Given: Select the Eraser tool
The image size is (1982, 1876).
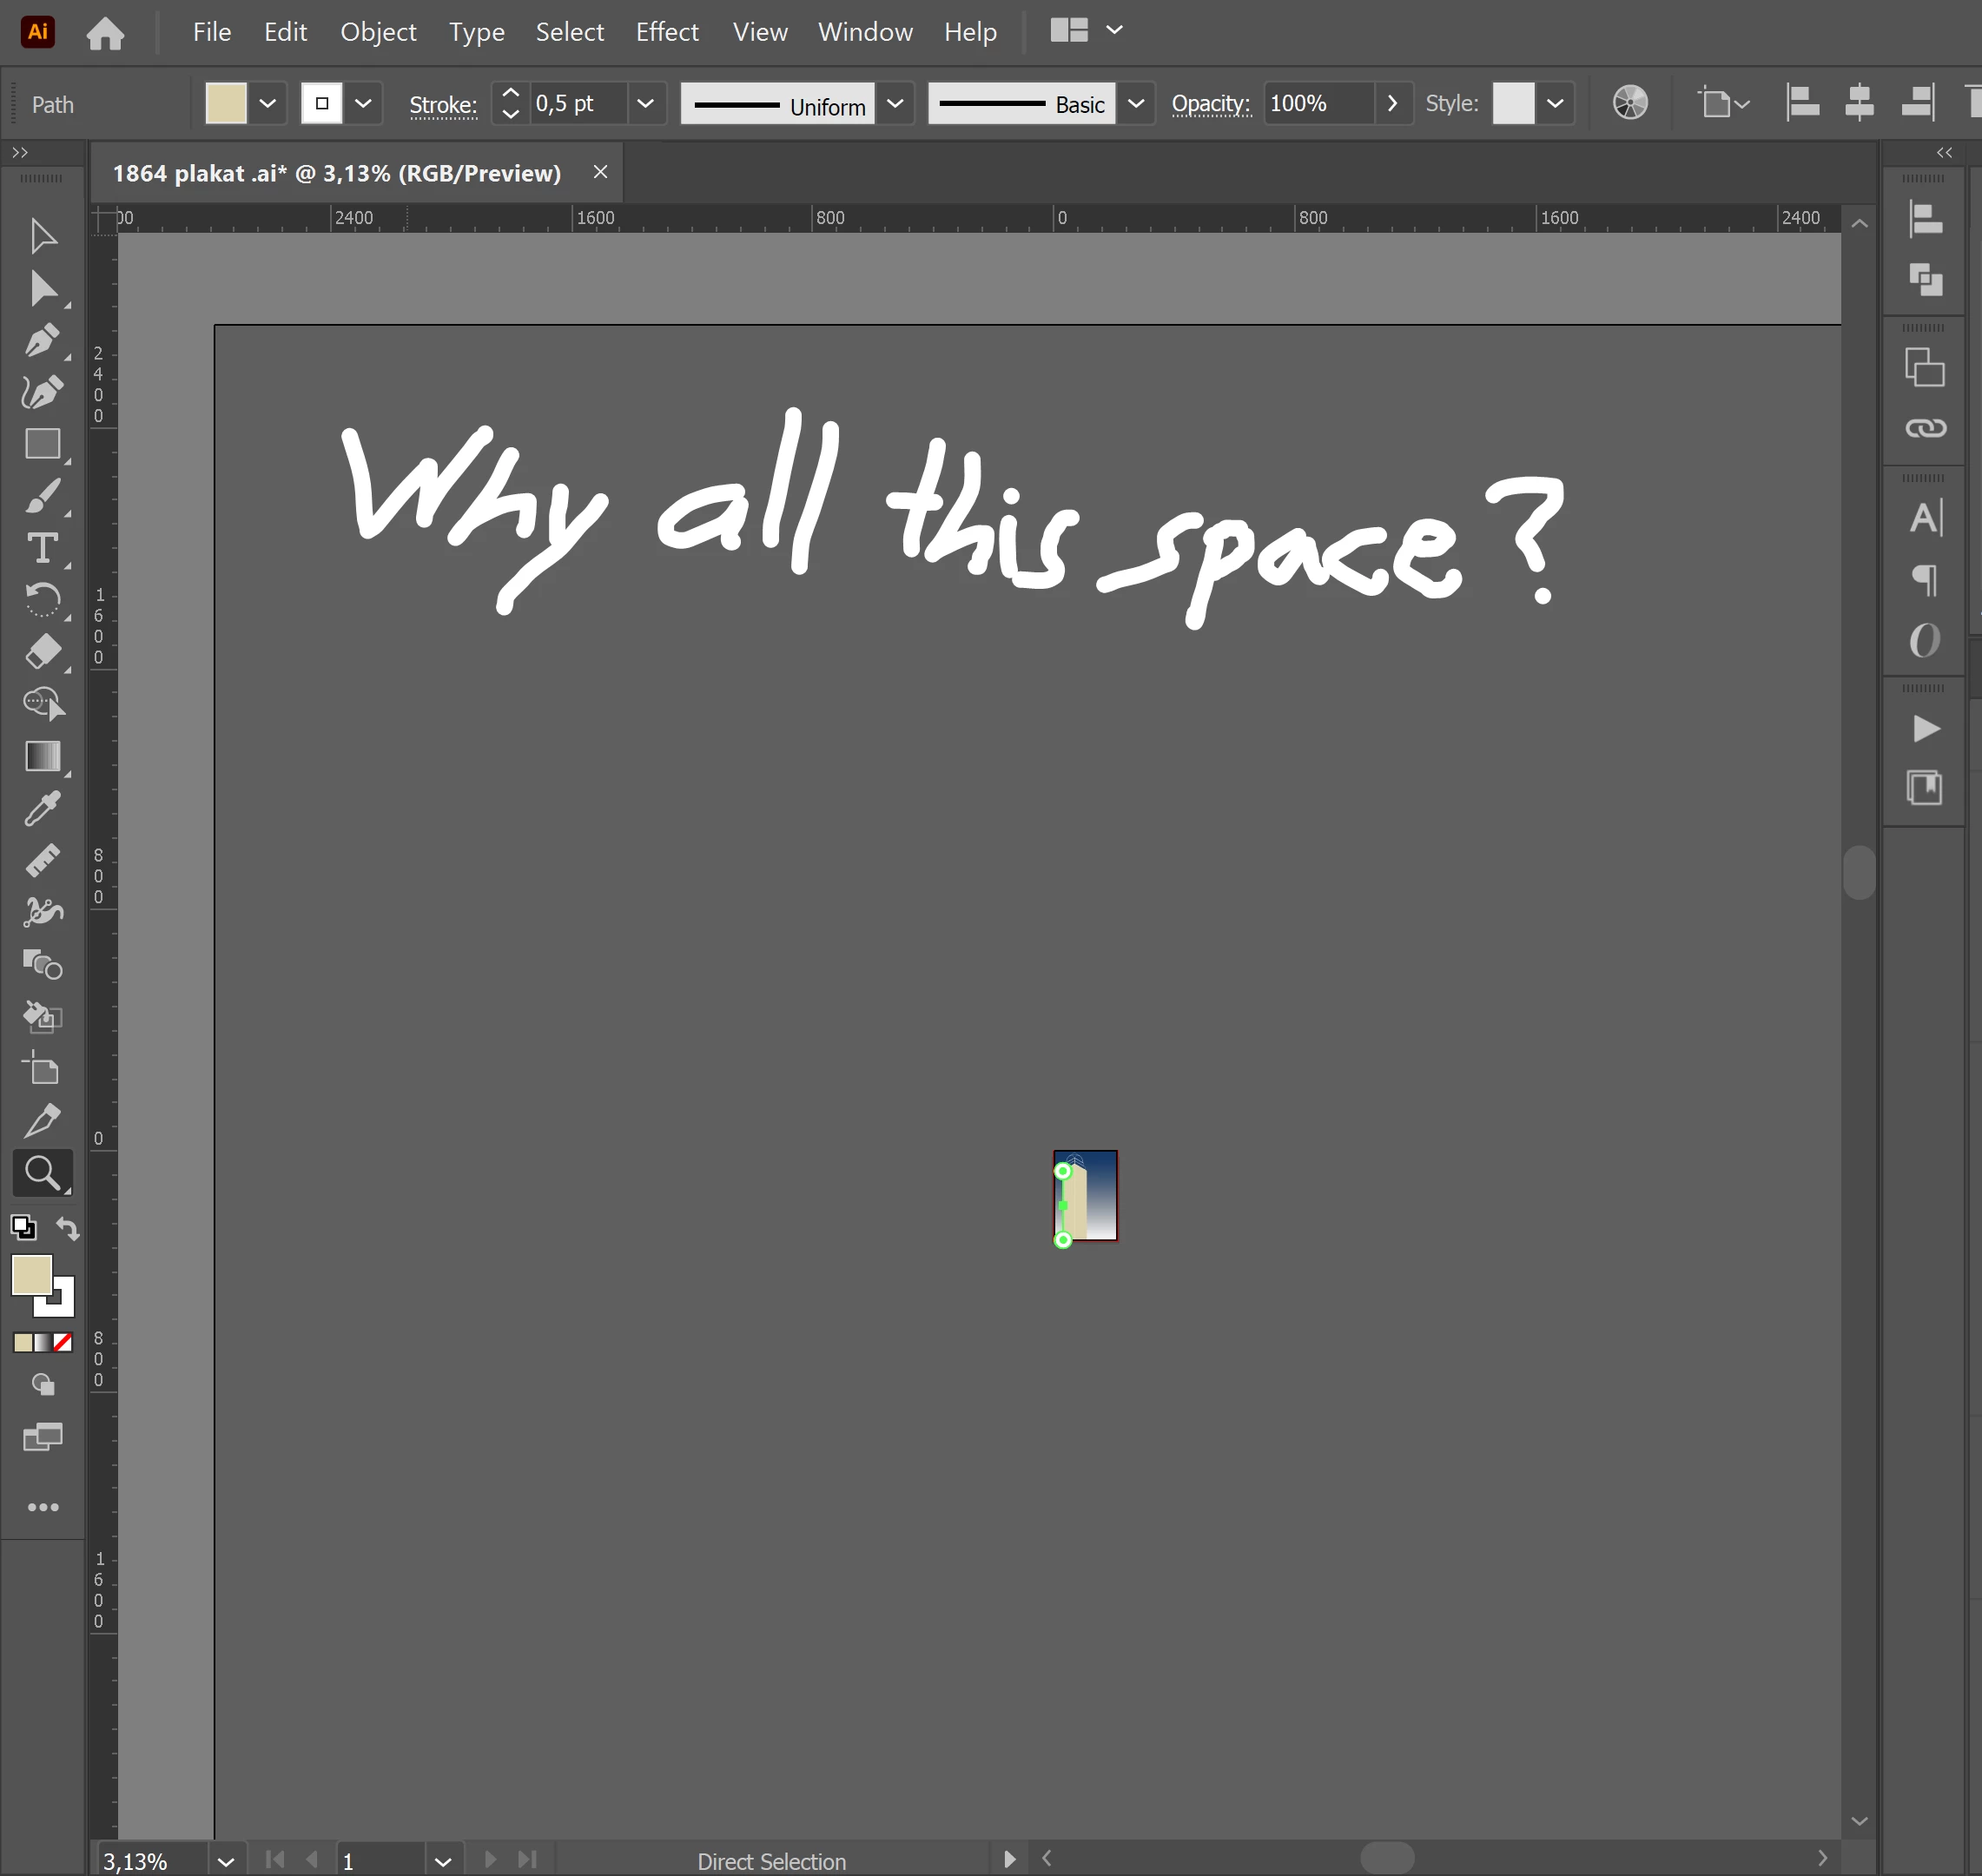Looking at the screenshot, I should tap(42, 651).
